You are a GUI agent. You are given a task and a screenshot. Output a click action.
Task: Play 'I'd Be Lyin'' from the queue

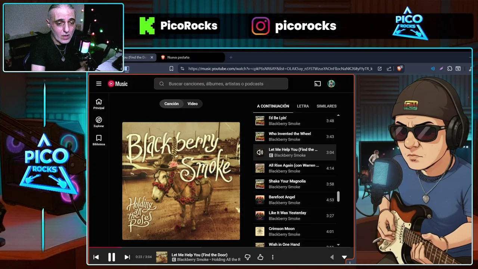click(x=295, y=121)
